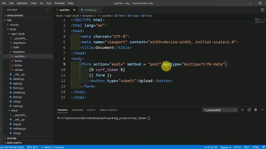Image resolution: width=266 pixels, height=149 pixels.
Task: Expand the Open Editors section
Action: click(x=28, y=16)
